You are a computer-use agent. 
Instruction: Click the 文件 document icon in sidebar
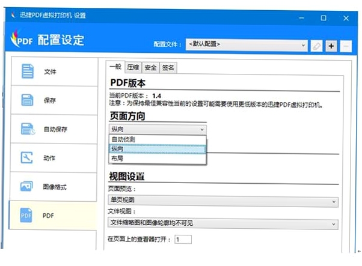coord(28,71)
